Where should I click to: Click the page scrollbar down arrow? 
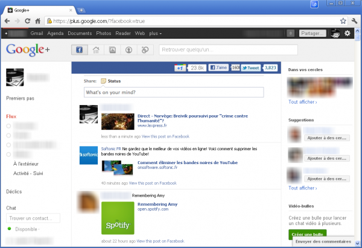click(x=357, y=243)
